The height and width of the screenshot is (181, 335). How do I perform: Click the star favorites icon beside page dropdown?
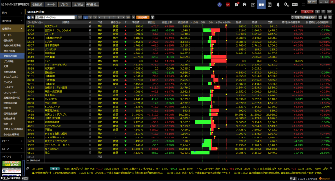[33, 18]
